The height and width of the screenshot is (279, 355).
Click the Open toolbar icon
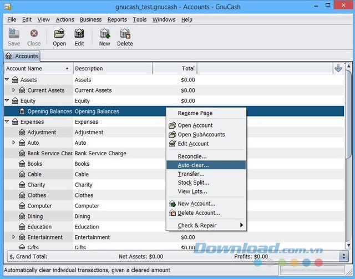[59, 34]
